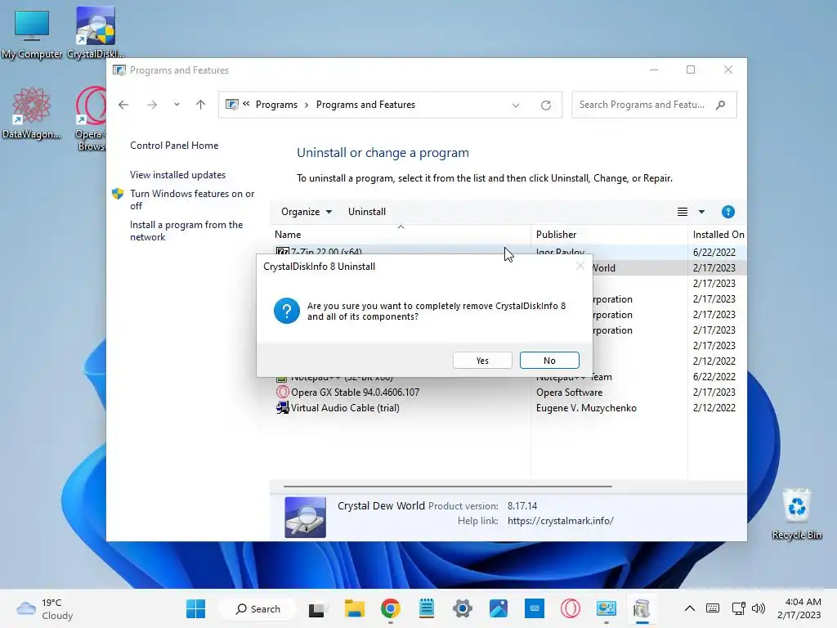Select the Opera GX Stable 94.0.4606.107 row
Image resolution: width=837 pixels, height=628 pixels.
(x=507, y=392)
